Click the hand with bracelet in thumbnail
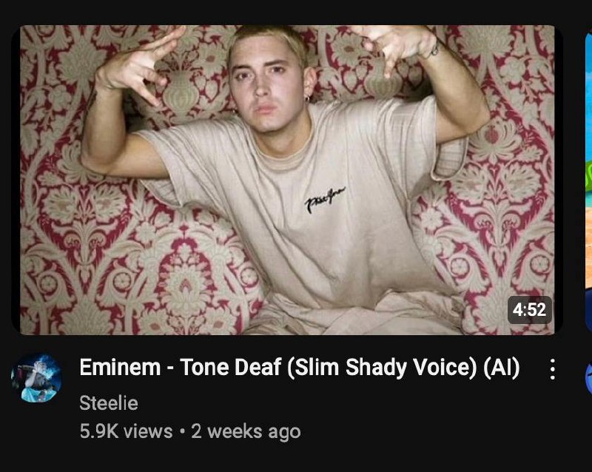This screenshot has width=592, height=472. point(399,44)
